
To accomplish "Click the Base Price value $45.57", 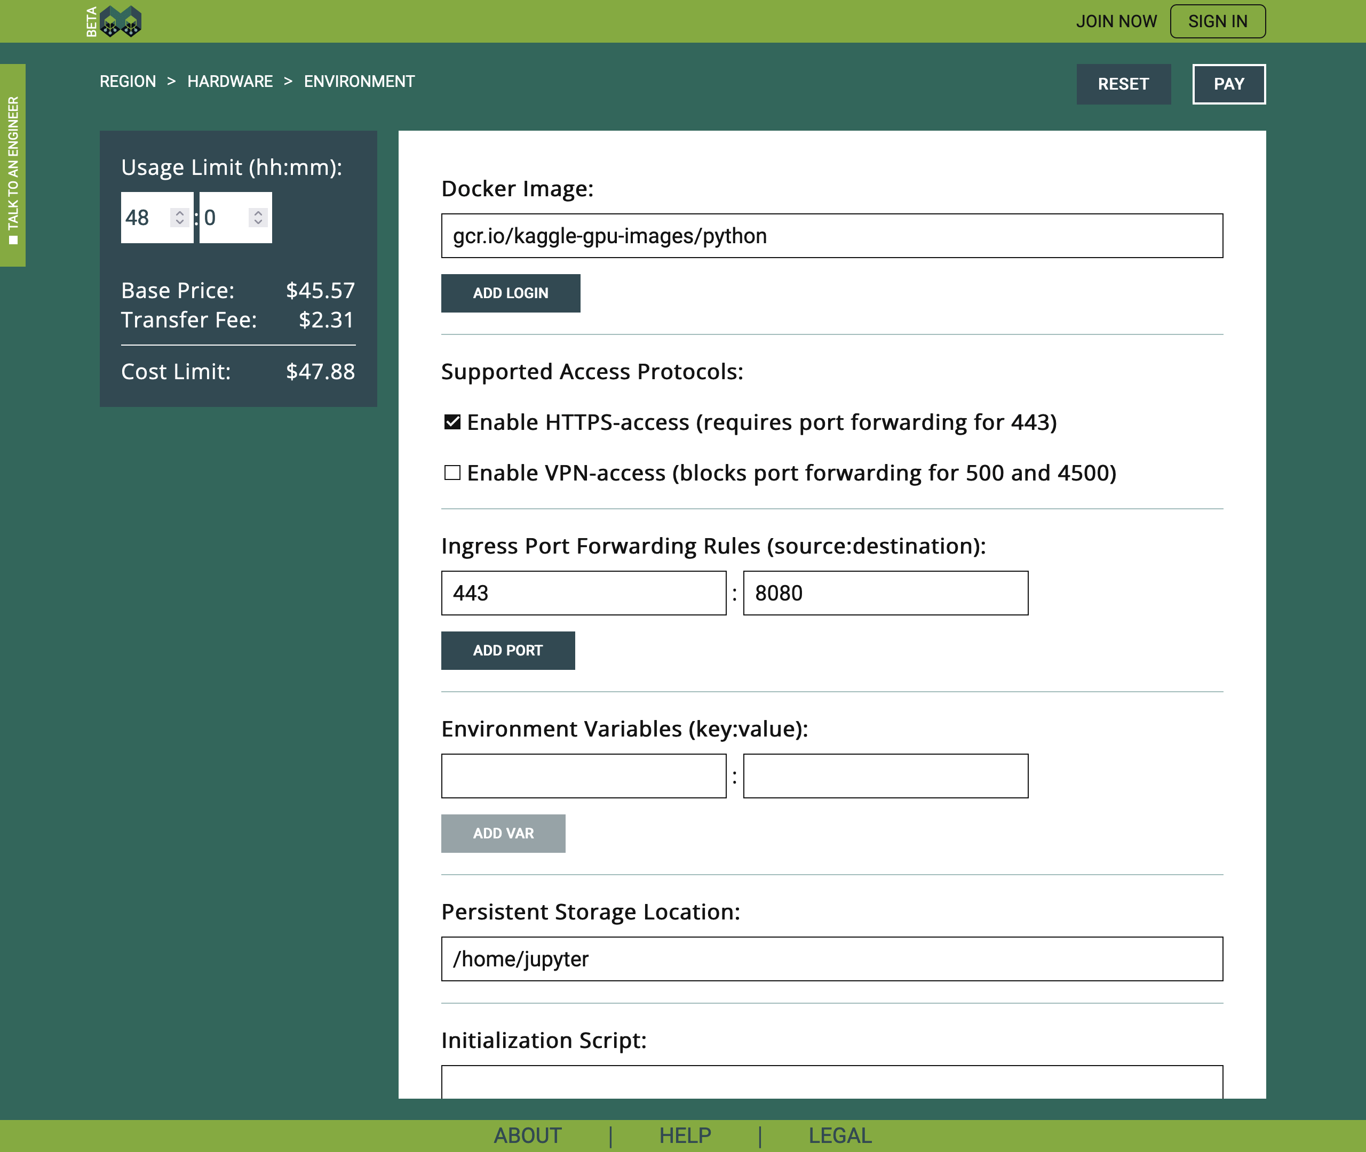I will (320, 291).
